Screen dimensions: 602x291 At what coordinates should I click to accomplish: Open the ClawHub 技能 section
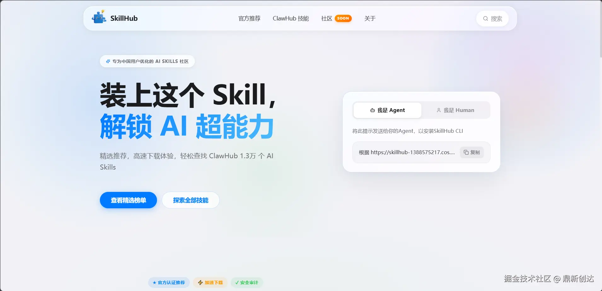[x=291, y=19]
